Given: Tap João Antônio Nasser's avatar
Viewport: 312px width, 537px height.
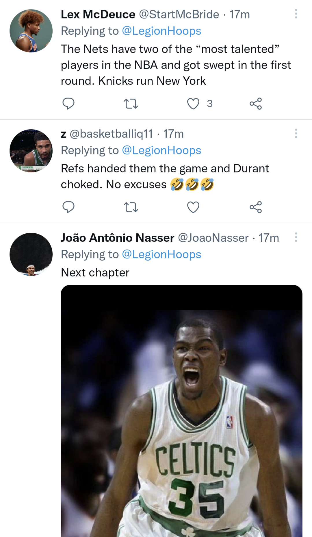Looking at the screenshot, I should tap(31, 254).
